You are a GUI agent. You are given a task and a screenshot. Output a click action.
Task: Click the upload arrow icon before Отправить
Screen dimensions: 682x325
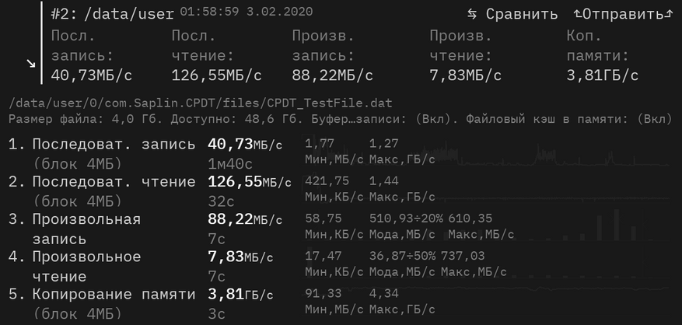(x=577, y=14)
